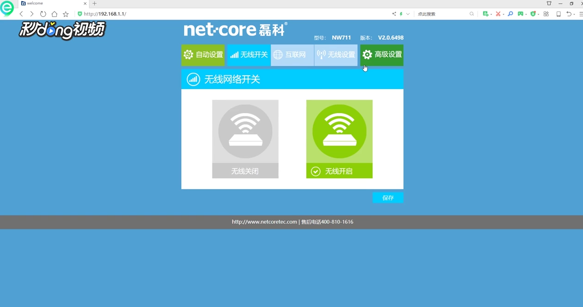Click the blue magnifier find icon

click(x=510, y=14)
